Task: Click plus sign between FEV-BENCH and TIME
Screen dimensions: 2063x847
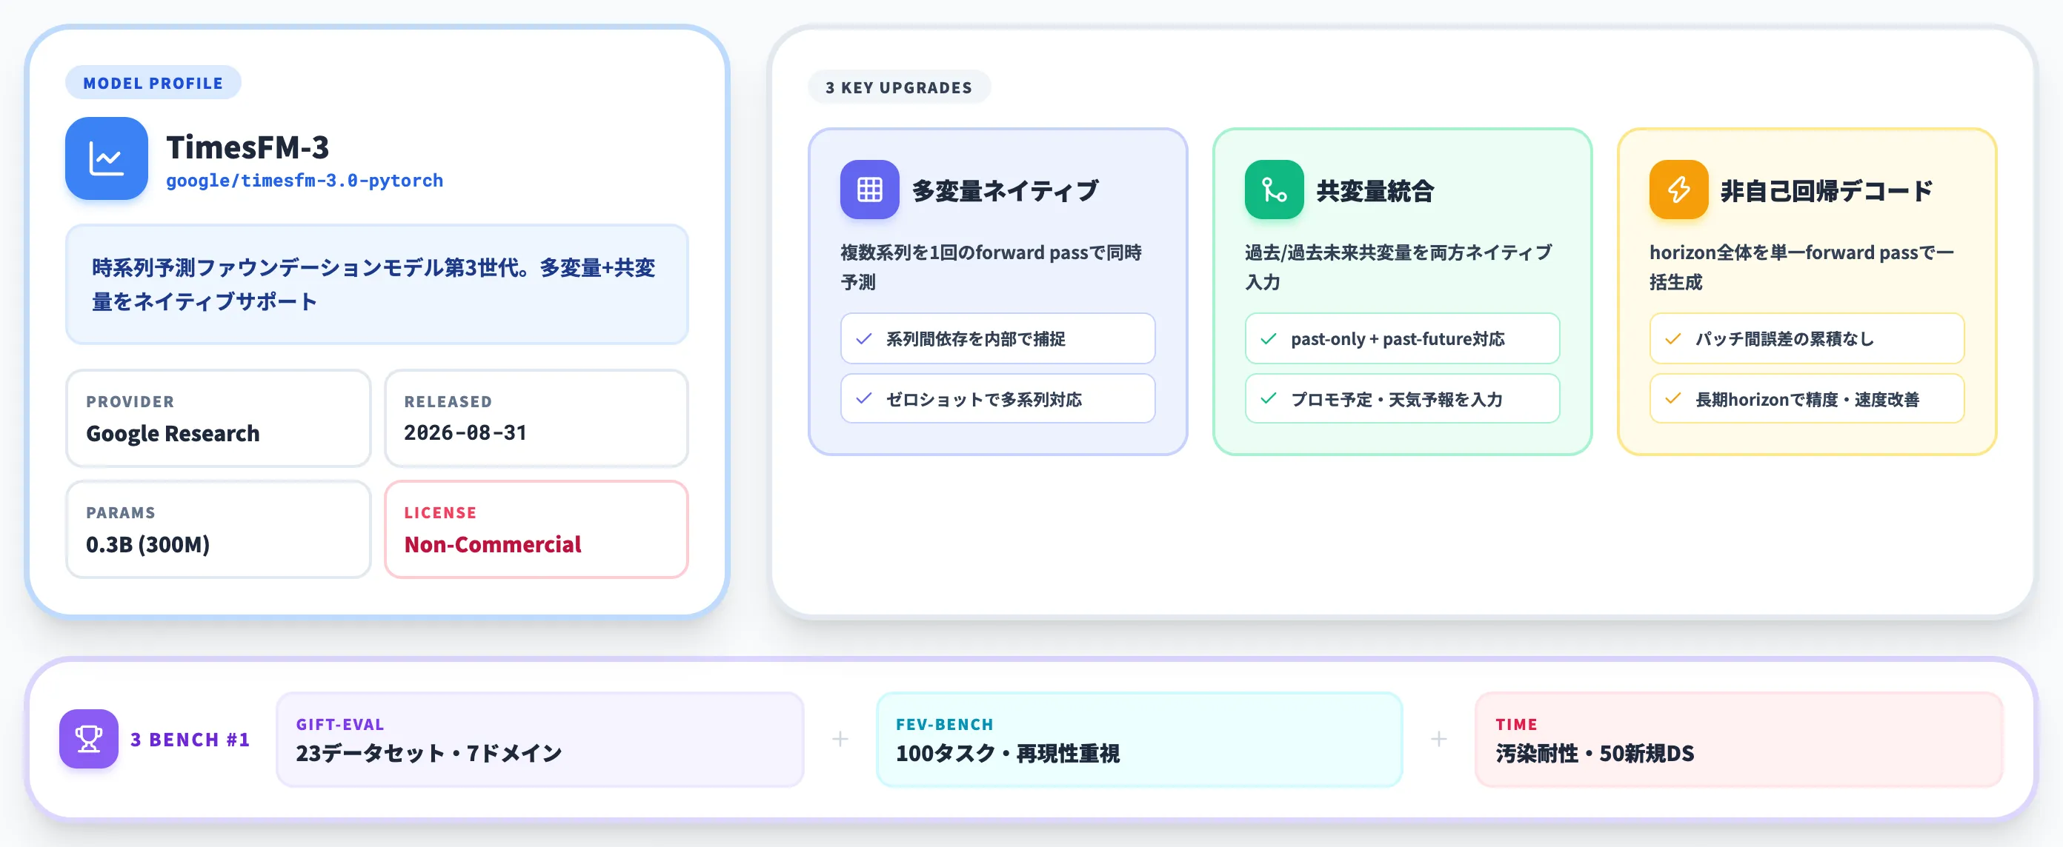Action: [1439, 739]
